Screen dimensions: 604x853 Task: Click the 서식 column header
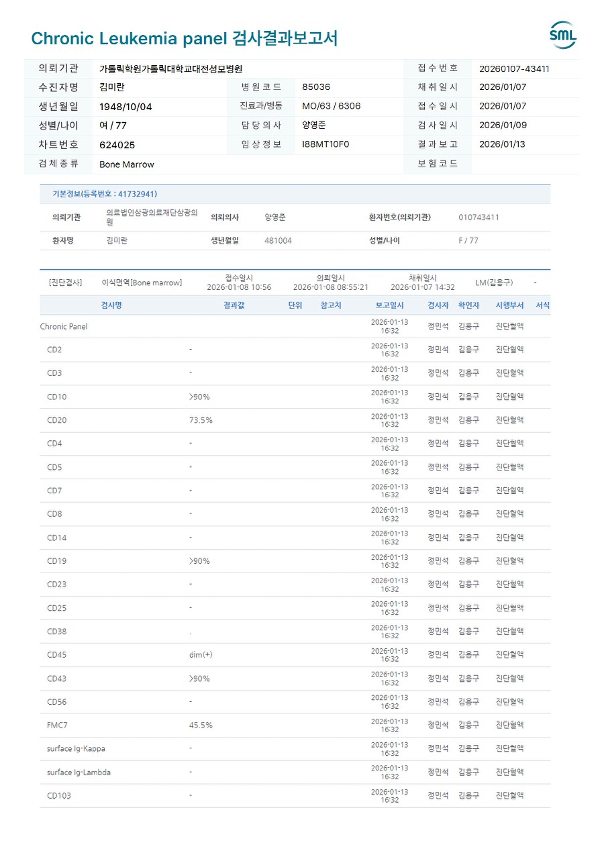point(542,305)
